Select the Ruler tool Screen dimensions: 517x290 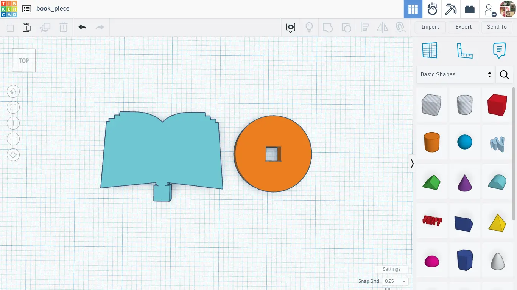click(465, 50)
